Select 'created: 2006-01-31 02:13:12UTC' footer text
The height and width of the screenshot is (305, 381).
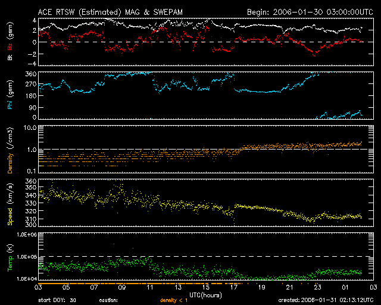coord(326,300)
